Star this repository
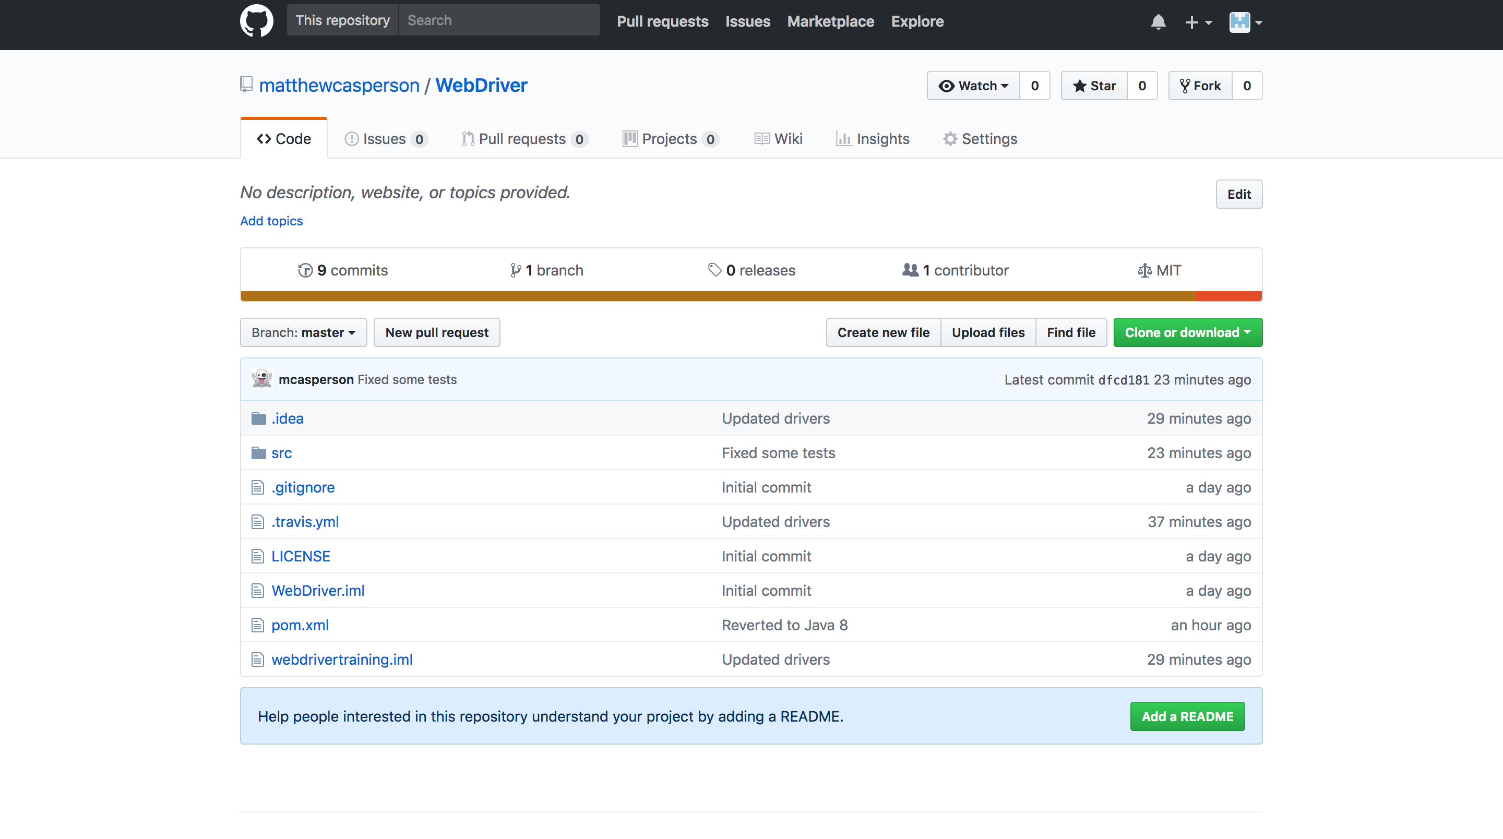Image resolution: width=1503 pixels, height=839 pixels. pyautogui.click(x=1094, y=86)
